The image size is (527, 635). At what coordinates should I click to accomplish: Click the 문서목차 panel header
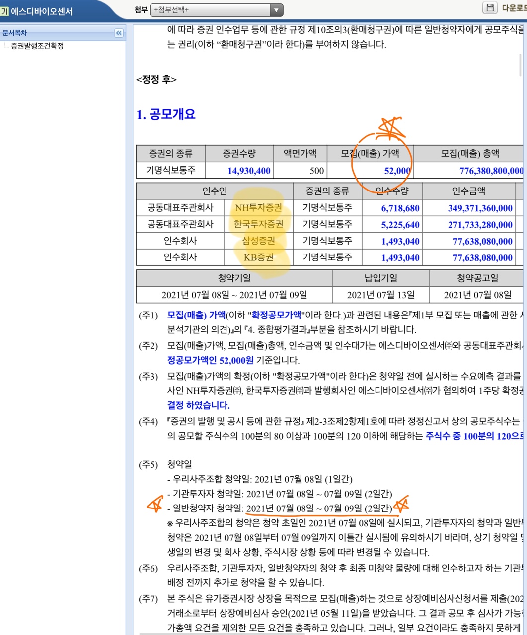pos(63,33)
